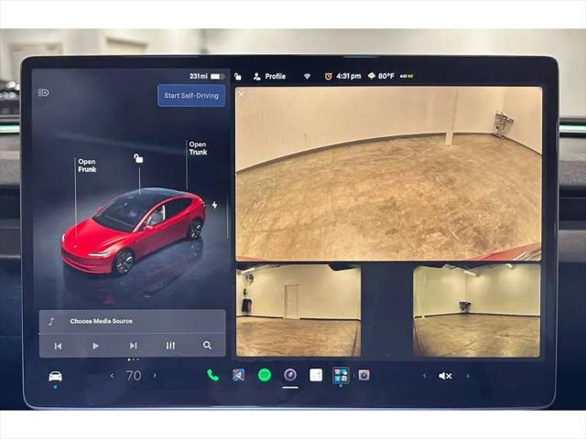Open the Phone app
The image size is (586, 439).
pos(212,375)
